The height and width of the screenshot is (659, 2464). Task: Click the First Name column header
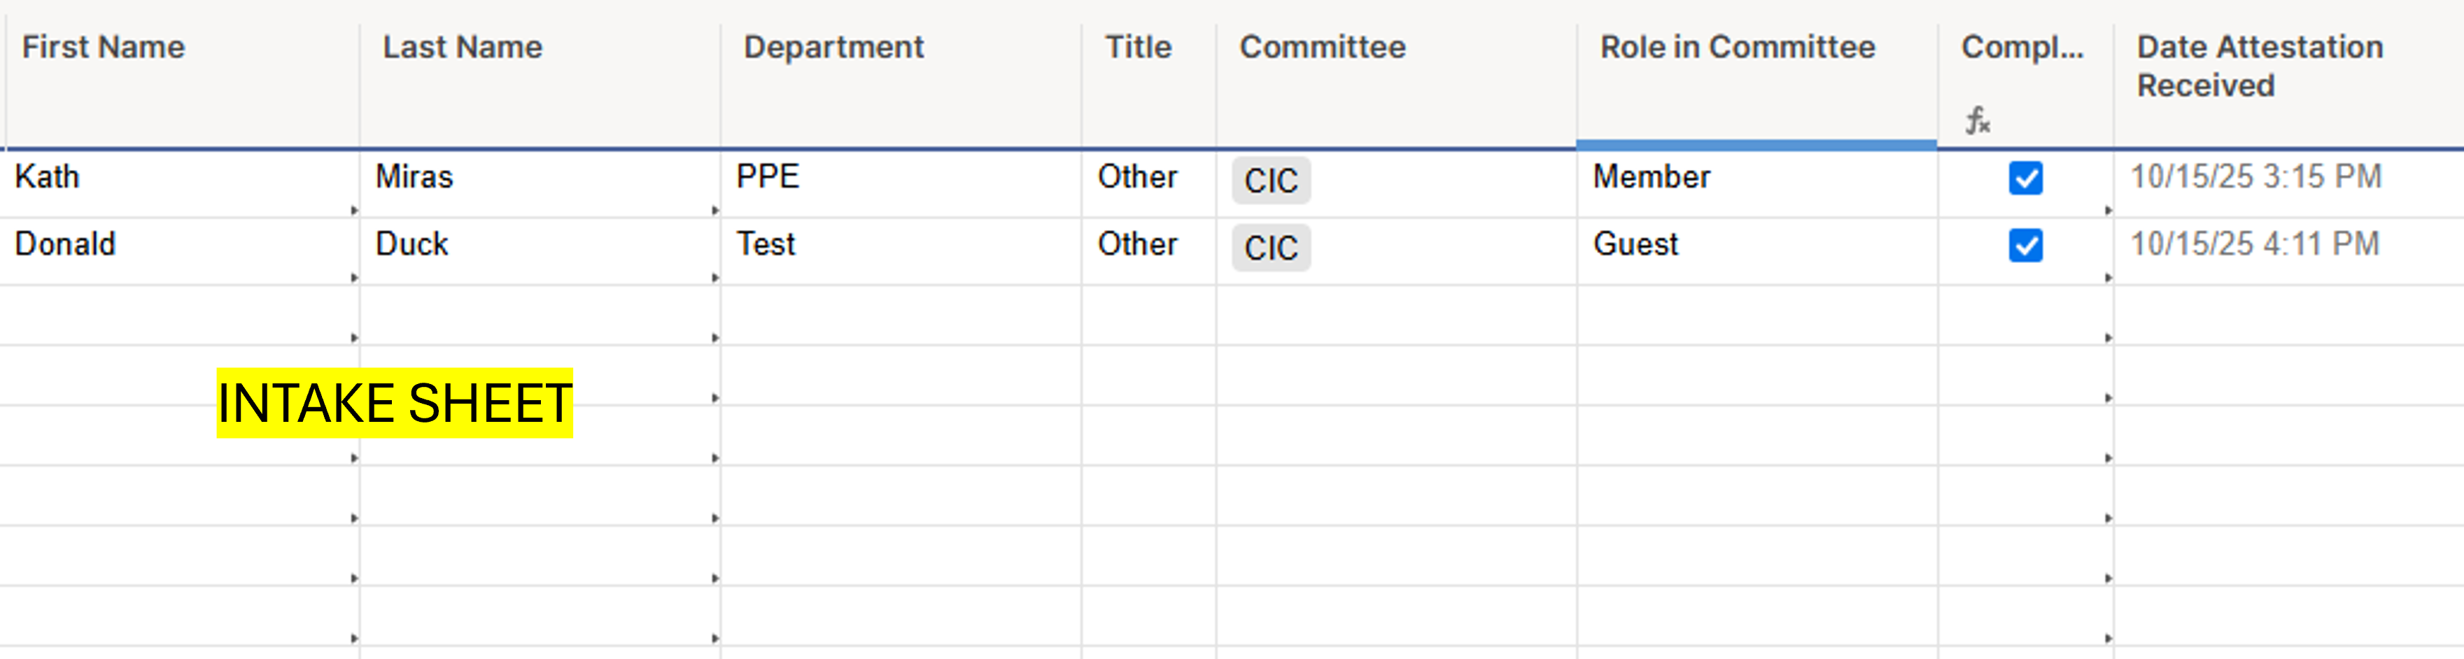(104, 47)
